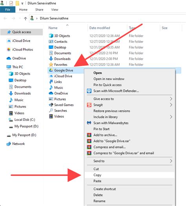This screenshot has width=186, height=206.
Task: Select Pin to Start
Action: click(x=129, y=129)
